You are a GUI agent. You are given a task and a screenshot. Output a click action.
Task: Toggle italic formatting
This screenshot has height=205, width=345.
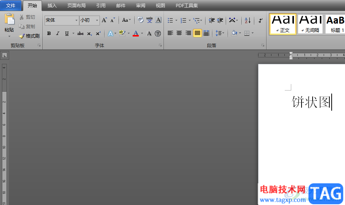coord(58,33)
